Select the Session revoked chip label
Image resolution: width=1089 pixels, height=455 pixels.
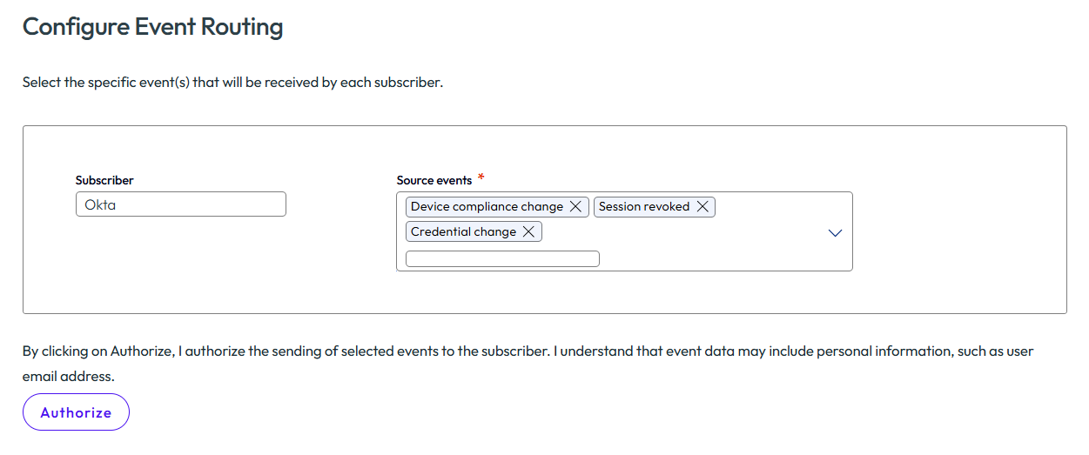pos(644,207)
